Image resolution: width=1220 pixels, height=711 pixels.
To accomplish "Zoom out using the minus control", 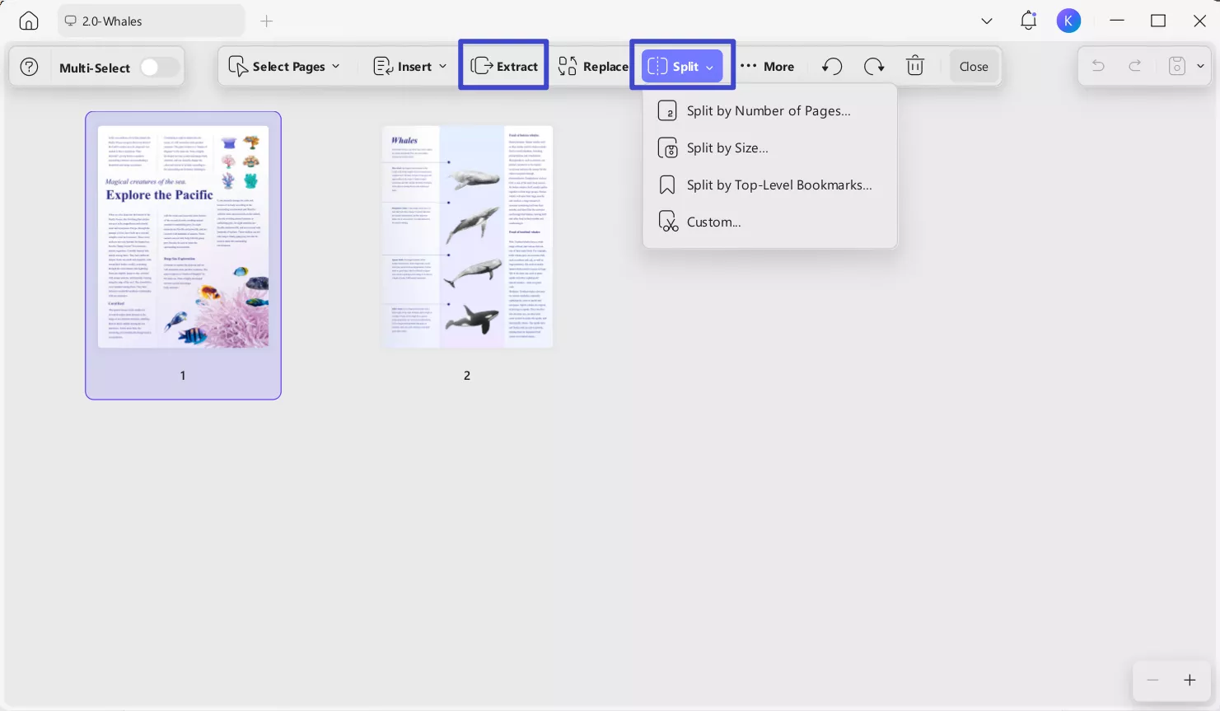I will point(1152,681).
